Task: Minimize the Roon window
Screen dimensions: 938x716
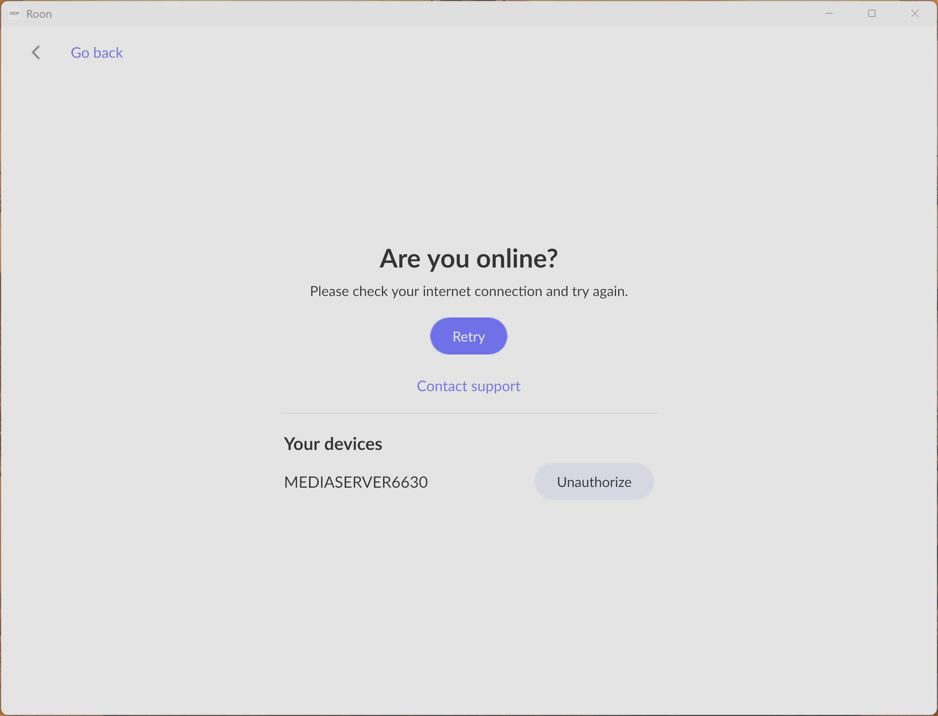Action: [x=829, y=14]
